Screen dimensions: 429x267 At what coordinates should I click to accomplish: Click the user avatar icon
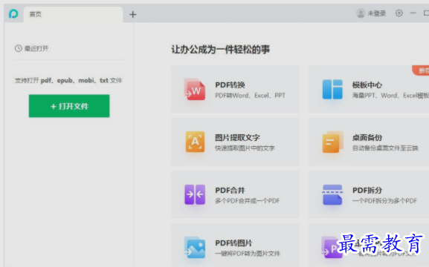coord(361,13)
